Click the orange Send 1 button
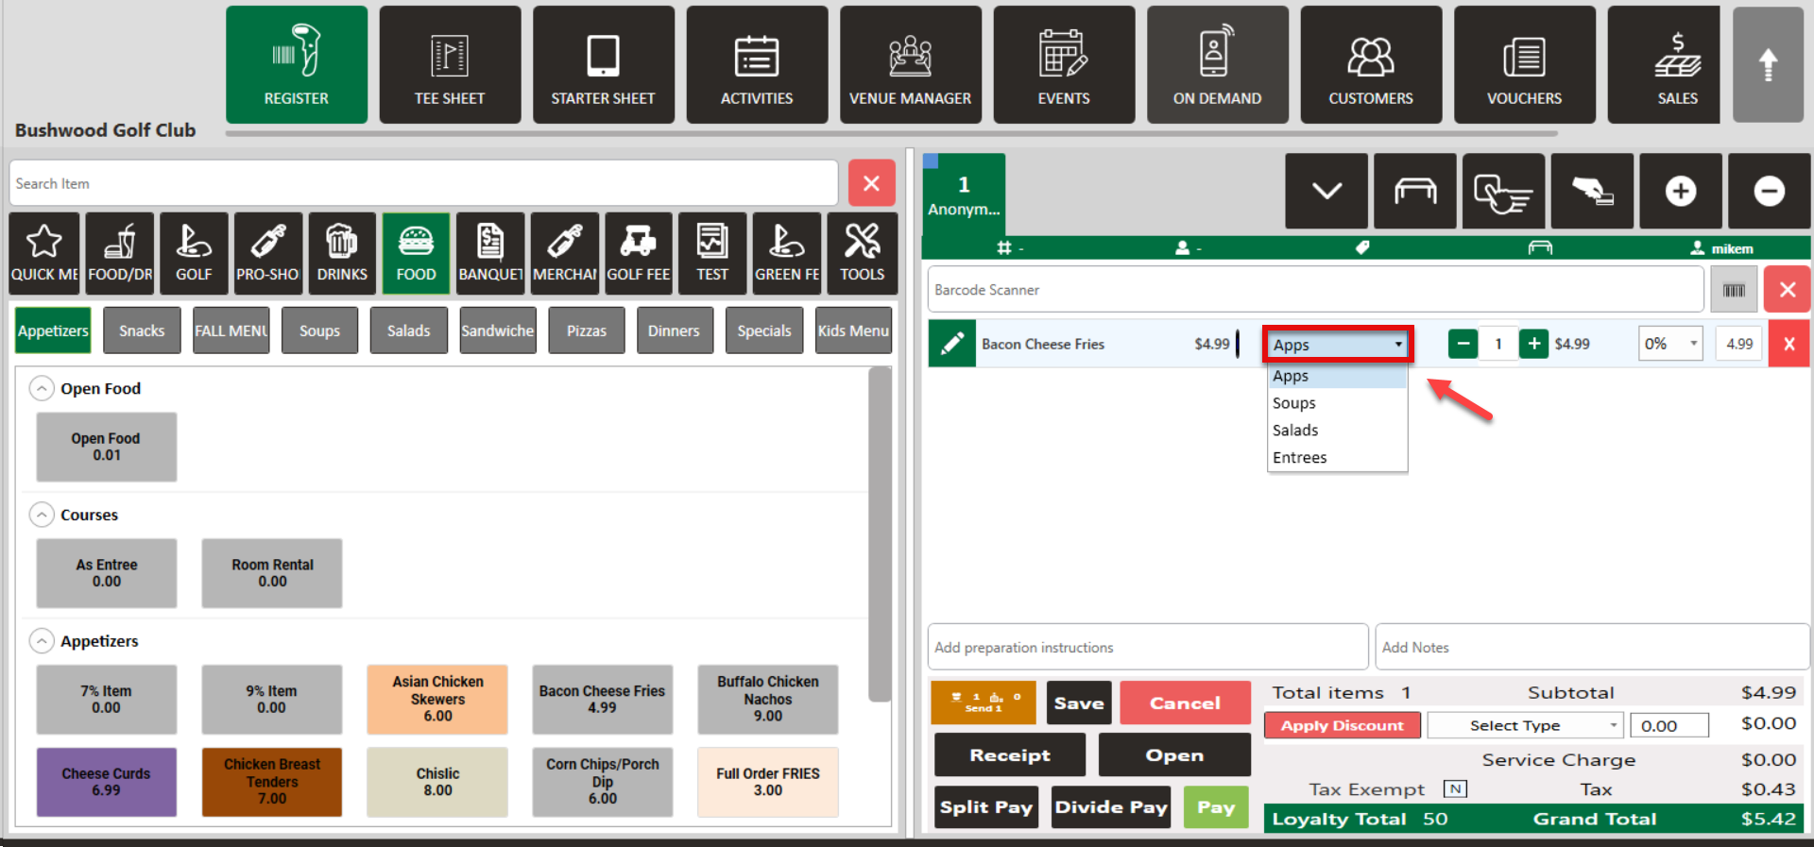Image resolution: width=1814 pixels, height=847 pixels. pos(984,703)
